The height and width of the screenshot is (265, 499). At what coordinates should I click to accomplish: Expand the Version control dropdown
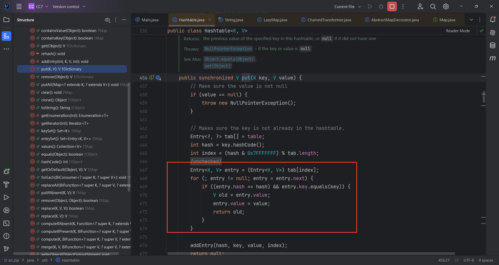(x=69, y=6)
